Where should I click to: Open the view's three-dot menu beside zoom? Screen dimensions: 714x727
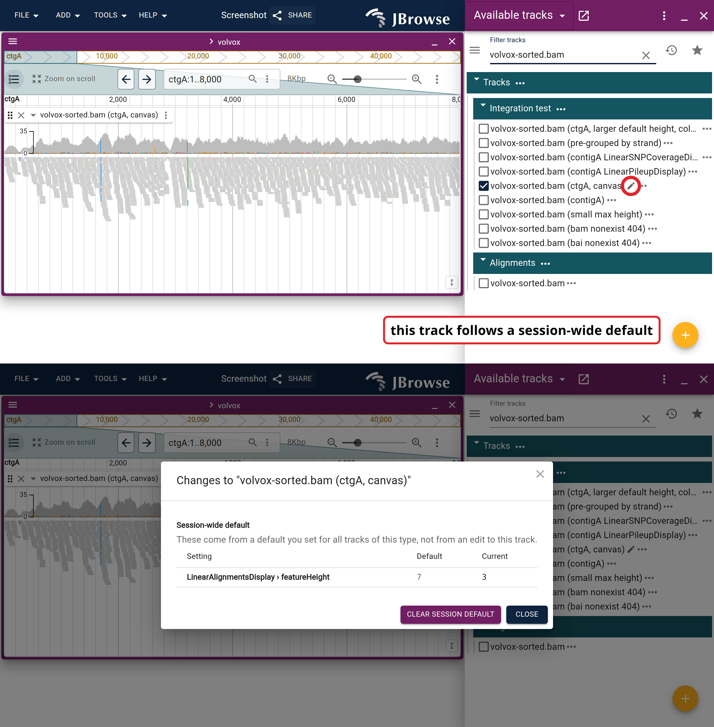tap(437, 79)
